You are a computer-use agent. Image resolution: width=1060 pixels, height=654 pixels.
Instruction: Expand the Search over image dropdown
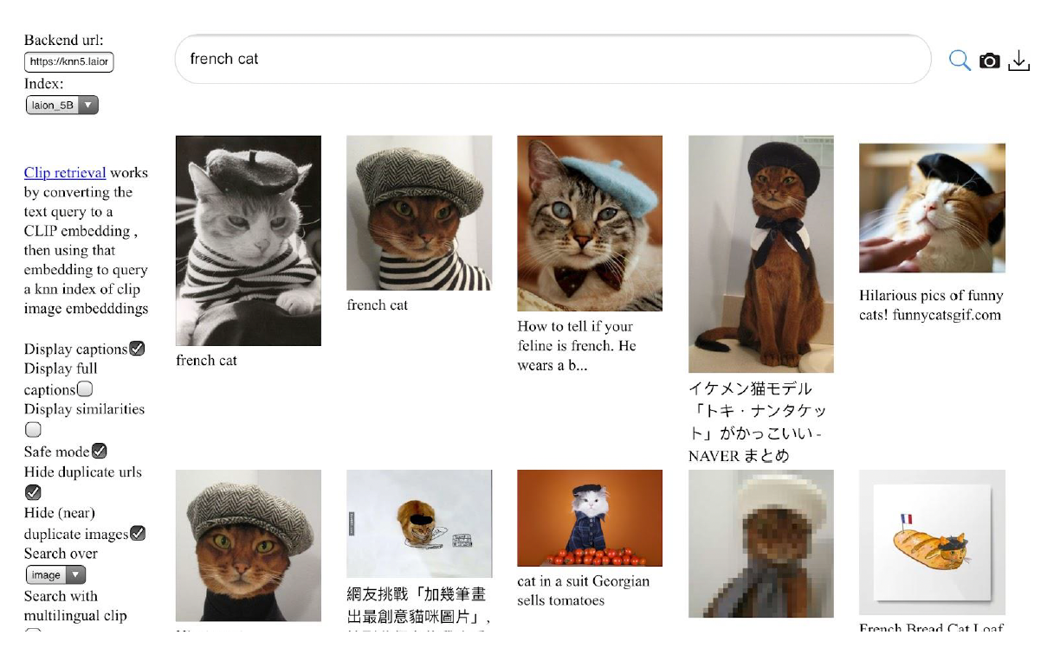[x=55, y=574]
